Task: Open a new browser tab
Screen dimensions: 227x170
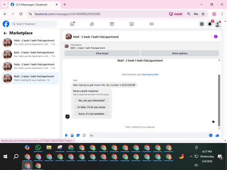Action: 64,5
